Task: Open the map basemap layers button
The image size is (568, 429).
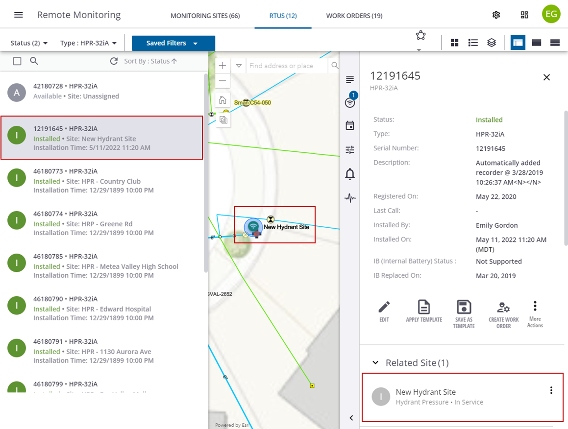Action: [223, 120]
